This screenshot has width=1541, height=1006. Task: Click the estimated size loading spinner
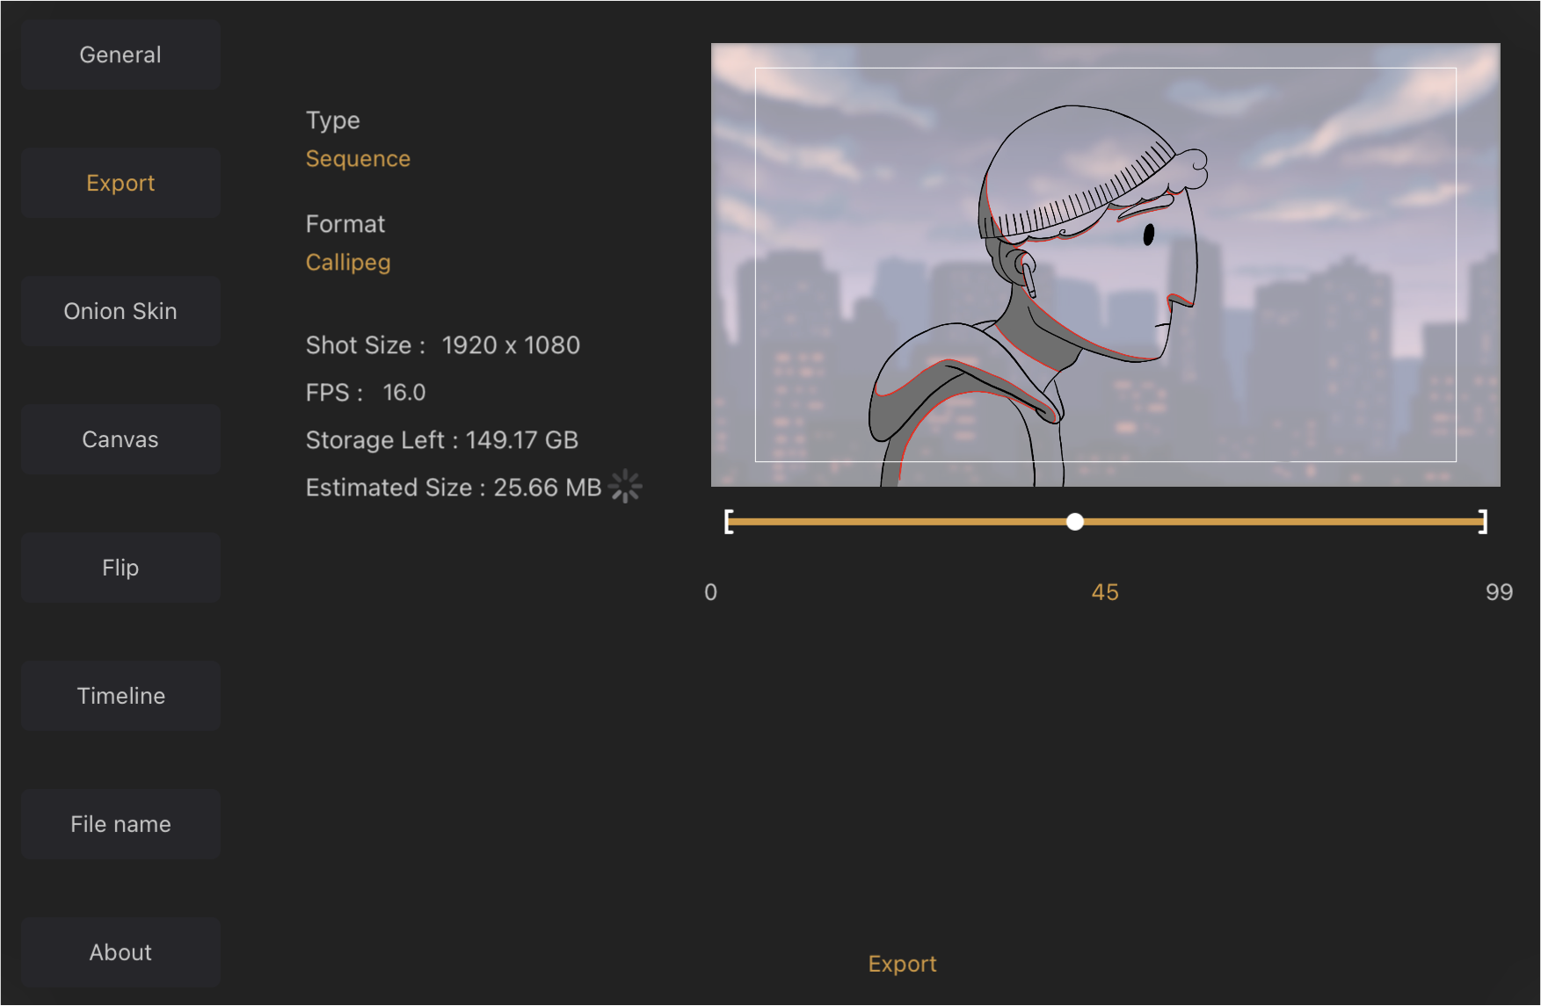click(x=625, y=486)
